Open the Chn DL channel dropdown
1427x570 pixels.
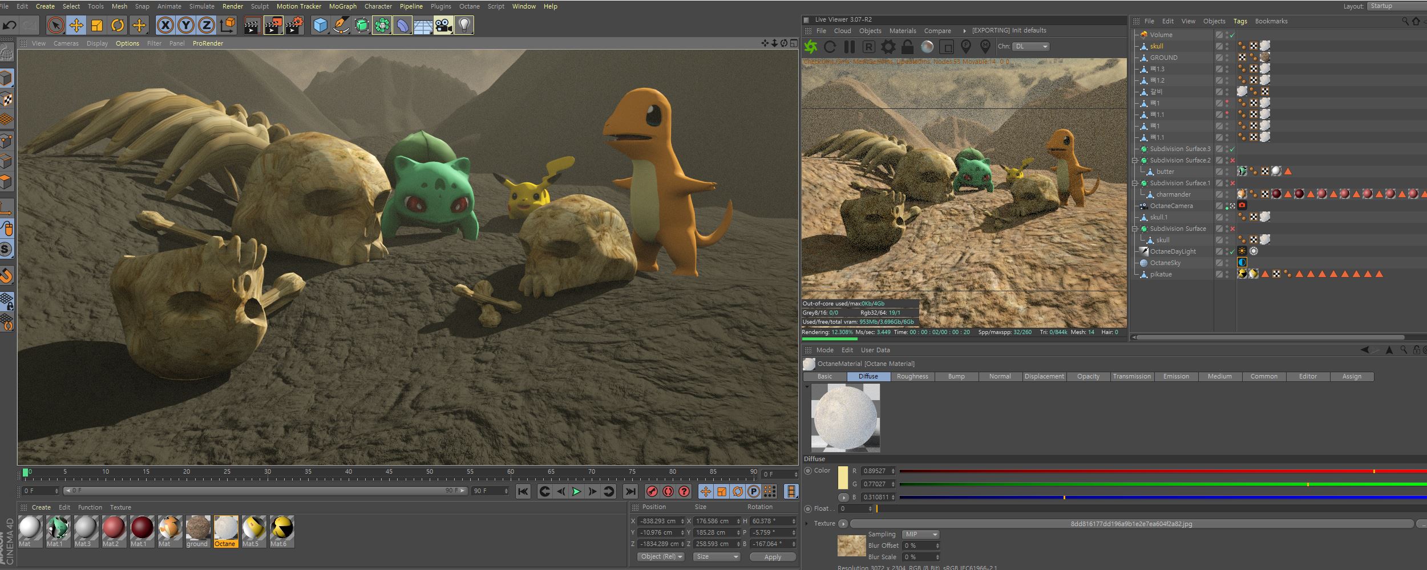pyautogui.click(x=1031, y=47)
